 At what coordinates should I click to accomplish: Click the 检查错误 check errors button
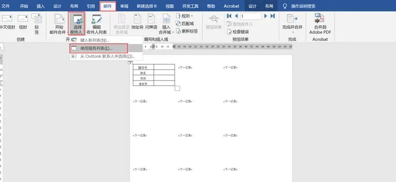(238, 32)
